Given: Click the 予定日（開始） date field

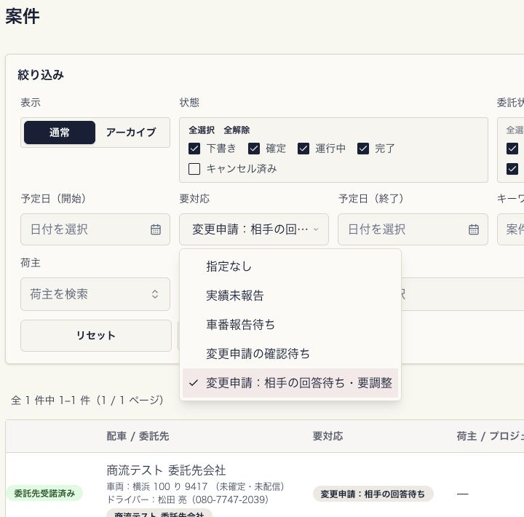Looking at the screenshot, I should 95,229.
